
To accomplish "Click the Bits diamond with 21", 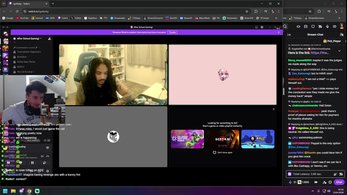I will pyautogui.click(x=293, y=182).
